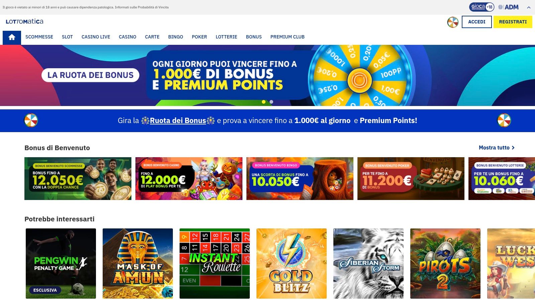Open the Gold Blitz game thumbnail

coord(291,264)
